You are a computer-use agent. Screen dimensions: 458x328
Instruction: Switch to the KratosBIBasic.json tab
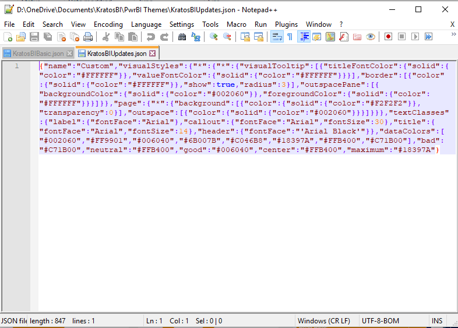[x=38, y=54]
